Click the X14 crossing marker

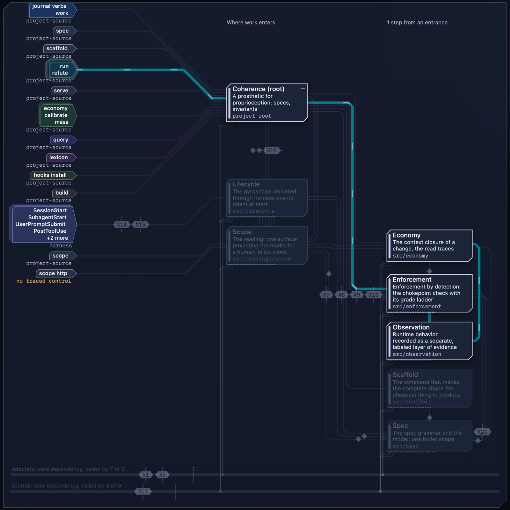coord(122,225)
